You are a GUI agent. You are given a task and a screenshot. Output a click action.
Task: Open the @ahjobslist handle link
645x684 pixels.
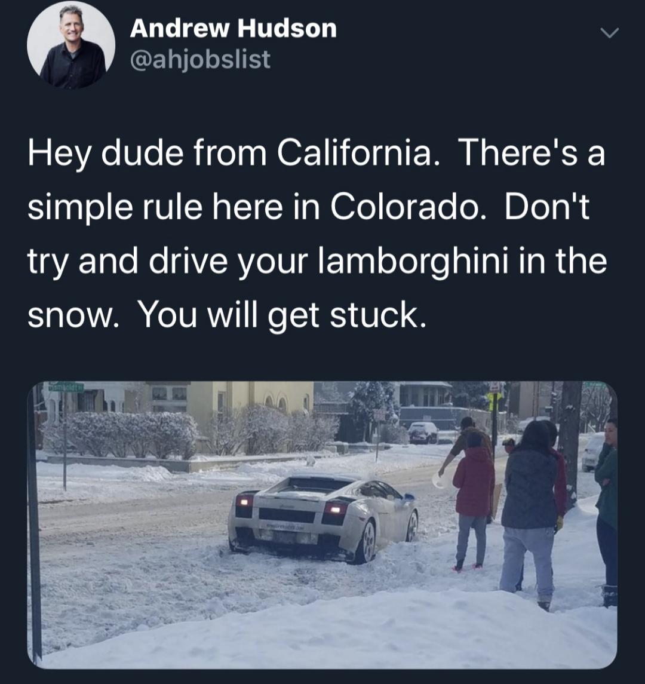(200, 59)
